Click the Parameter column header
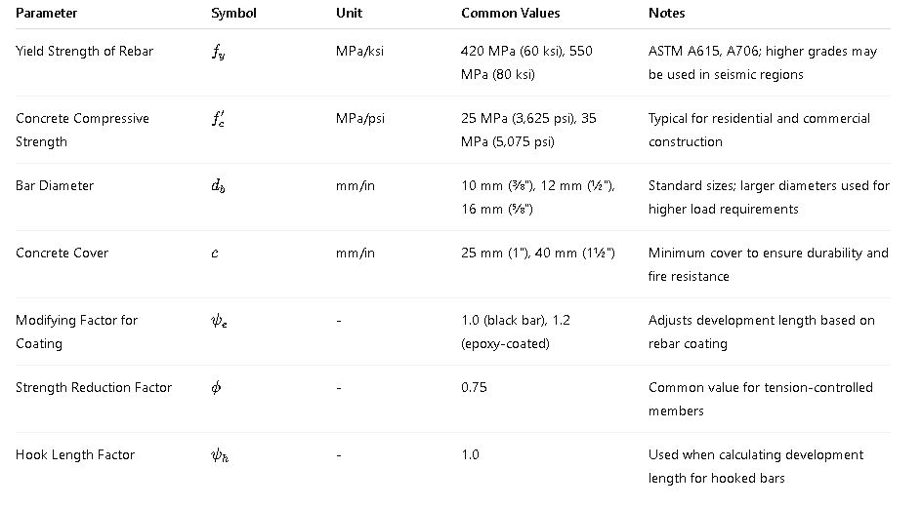Image resolution: width=922 pixels, height=508 pixels. point(46,14)
